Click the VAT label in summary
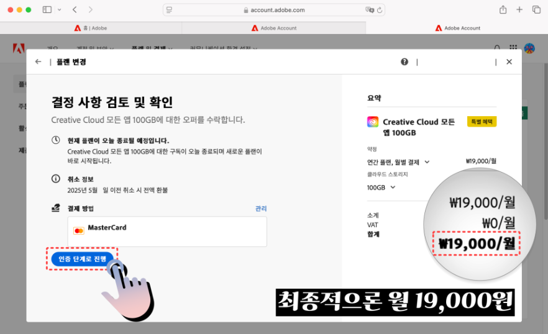Viewport: 548px width, 334px height. (373, 225)
